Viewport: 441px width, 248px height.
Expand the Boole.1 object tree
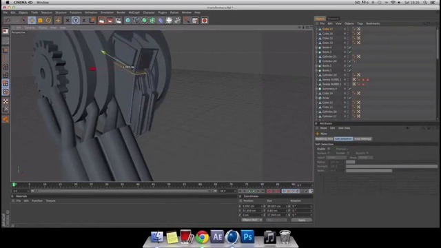(317, 70)
